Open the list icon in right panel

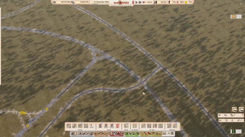tap(226, 120)
